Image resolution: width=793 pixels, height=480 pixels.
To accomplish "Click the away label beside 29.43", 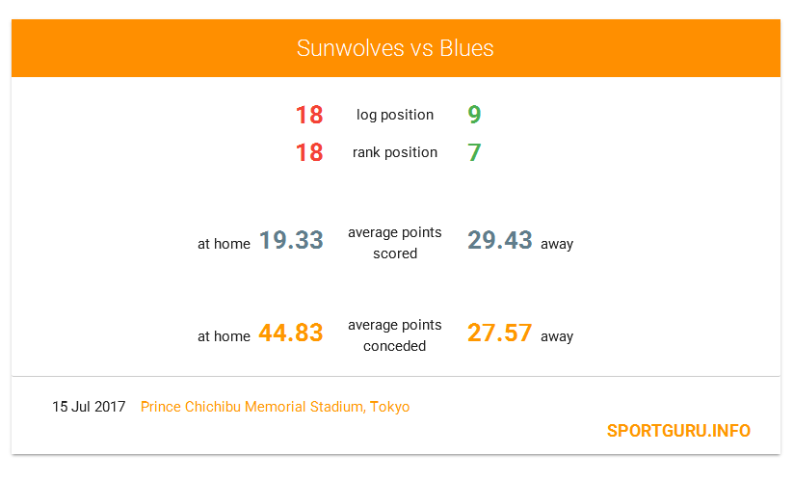I will click(557, 244).
